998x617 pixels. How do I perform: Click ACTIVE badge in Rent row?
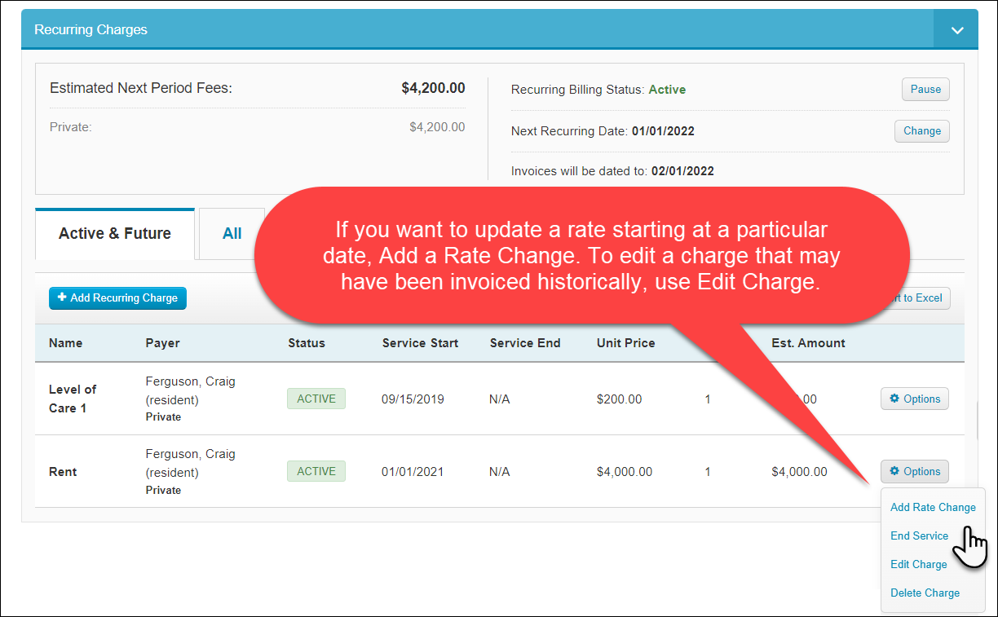316,471
